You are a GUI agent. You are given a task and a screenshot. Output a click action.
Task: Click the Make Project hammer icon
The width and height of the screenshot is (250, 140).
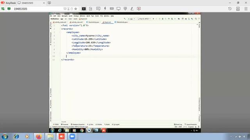[x=125, y=19]
